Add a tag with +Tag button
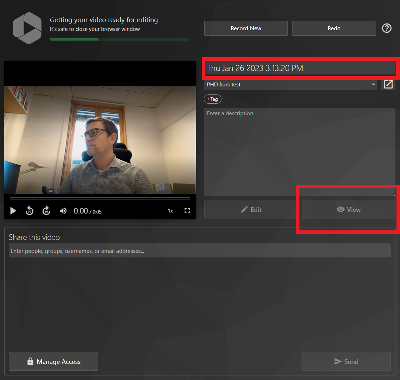Viewport: 400px width, 380px height. coord(213,99)
